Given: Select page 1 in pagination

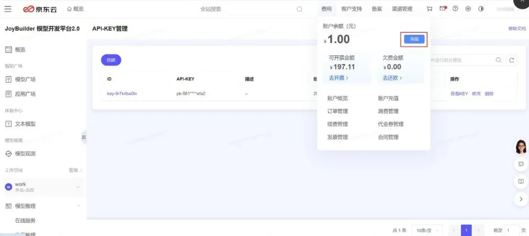Looking at the screenshot, I should [466, 231].
